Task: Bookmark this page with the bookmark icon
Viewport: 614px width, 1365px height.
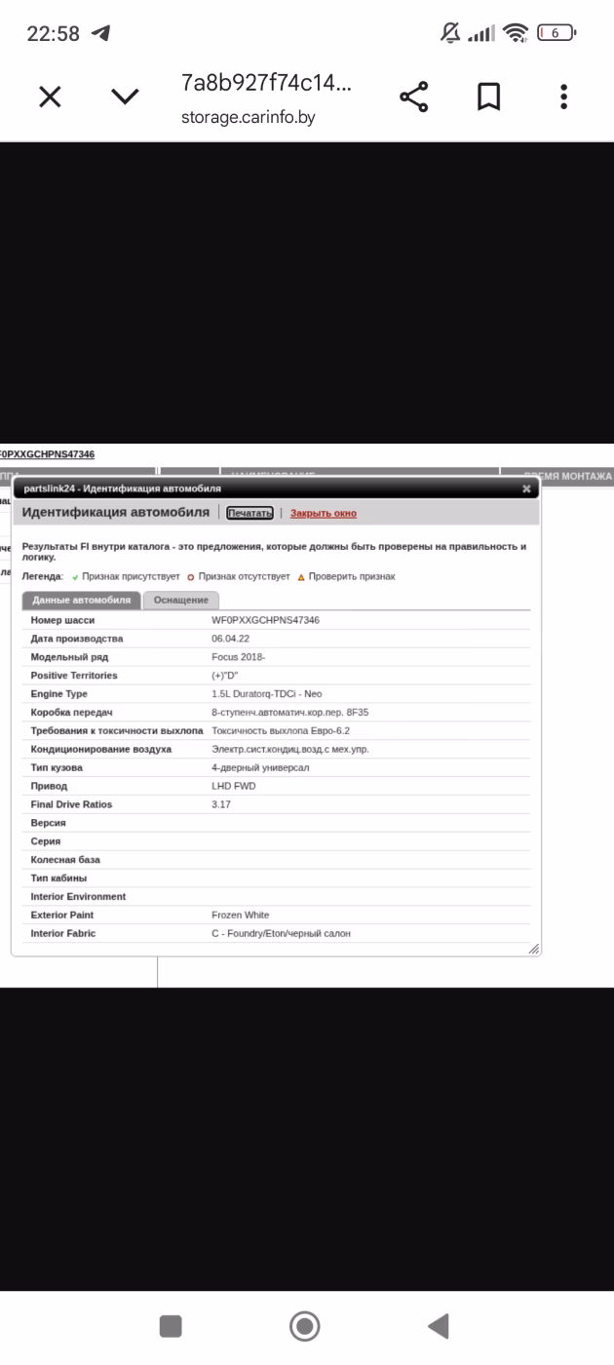Action: (x=488, y=97)
